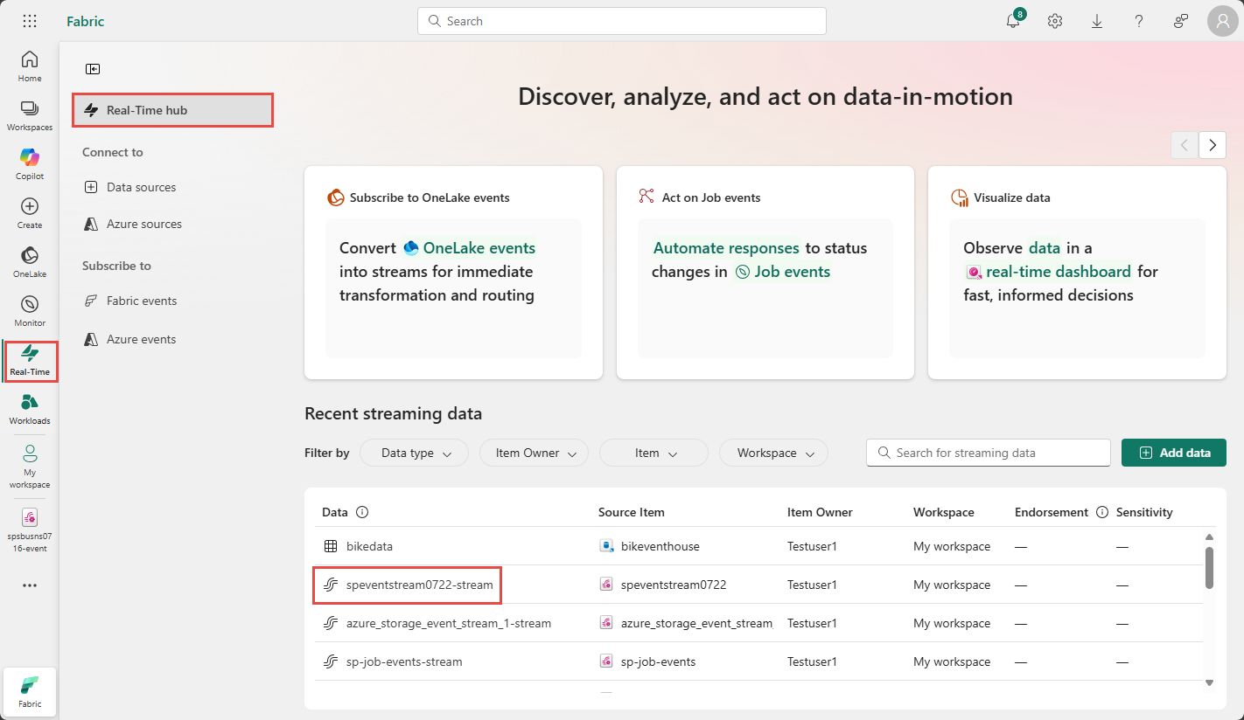
Task: Expand the Workspace filter
Action: click(x=773, y=453)
